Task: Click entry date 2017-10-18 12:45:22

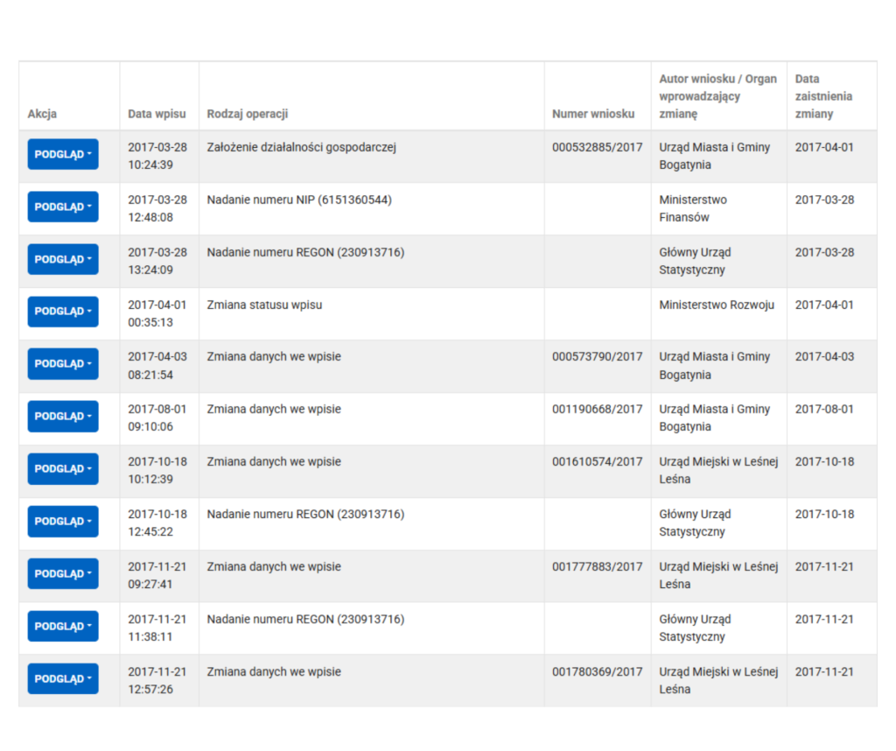Action: 157,523
